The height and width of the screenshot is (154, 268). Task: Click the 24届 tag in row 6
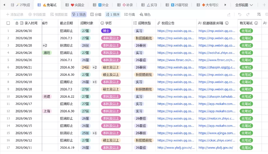pyautogui.click(x=85, y=68)
